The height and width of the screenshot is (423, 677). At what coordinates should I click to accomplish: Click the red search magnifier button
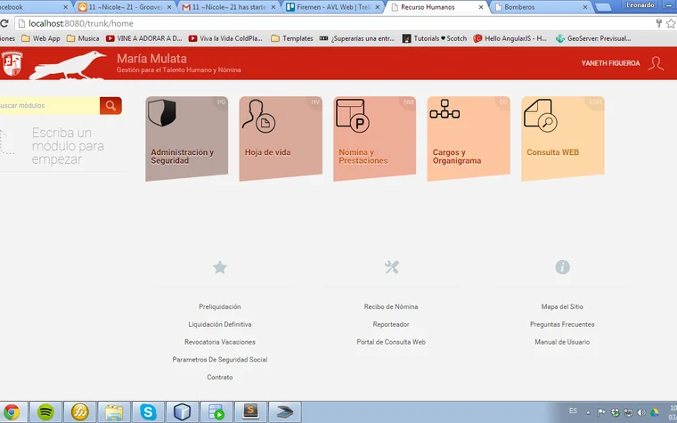(x=110, y=105)
